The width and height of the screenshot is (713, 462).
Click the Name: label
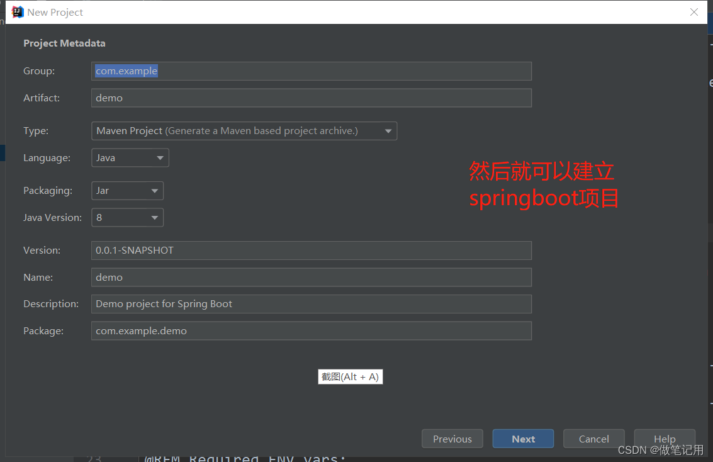pyautogui.click(x=38, y=278)
